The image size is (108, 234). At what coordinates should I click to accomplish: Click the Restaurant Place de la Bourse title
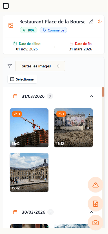coord(52,22)
